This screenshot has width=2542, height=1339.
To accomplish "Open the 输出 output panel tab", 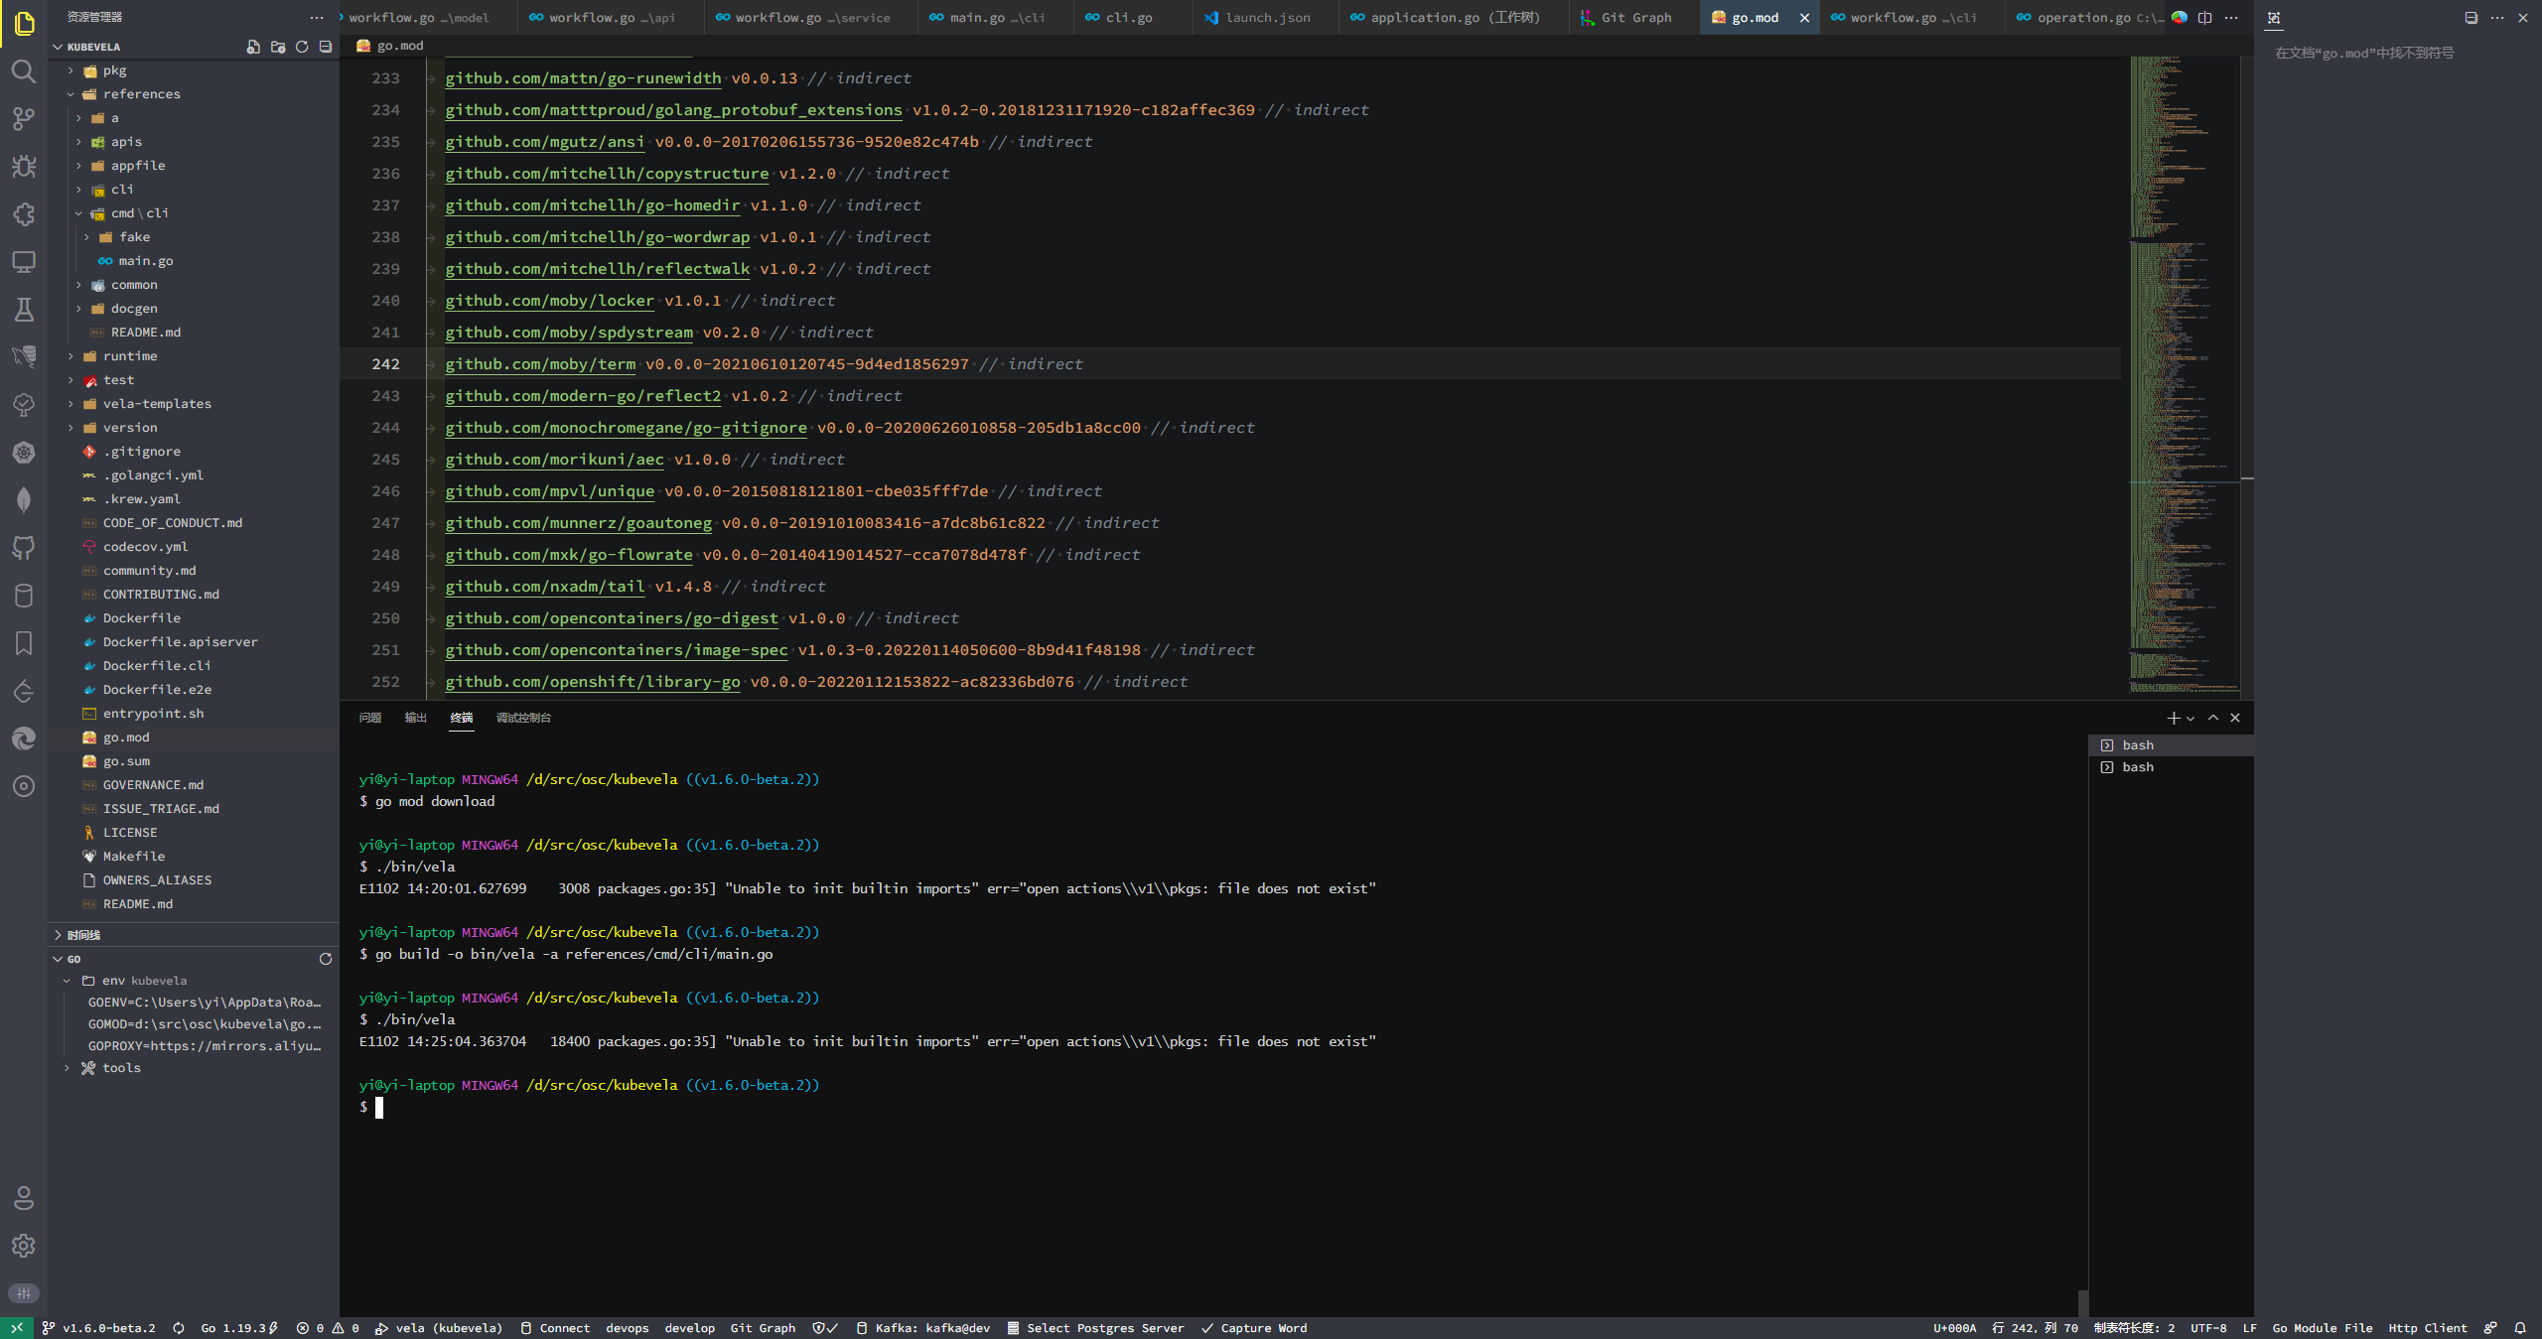I will 415,718.
